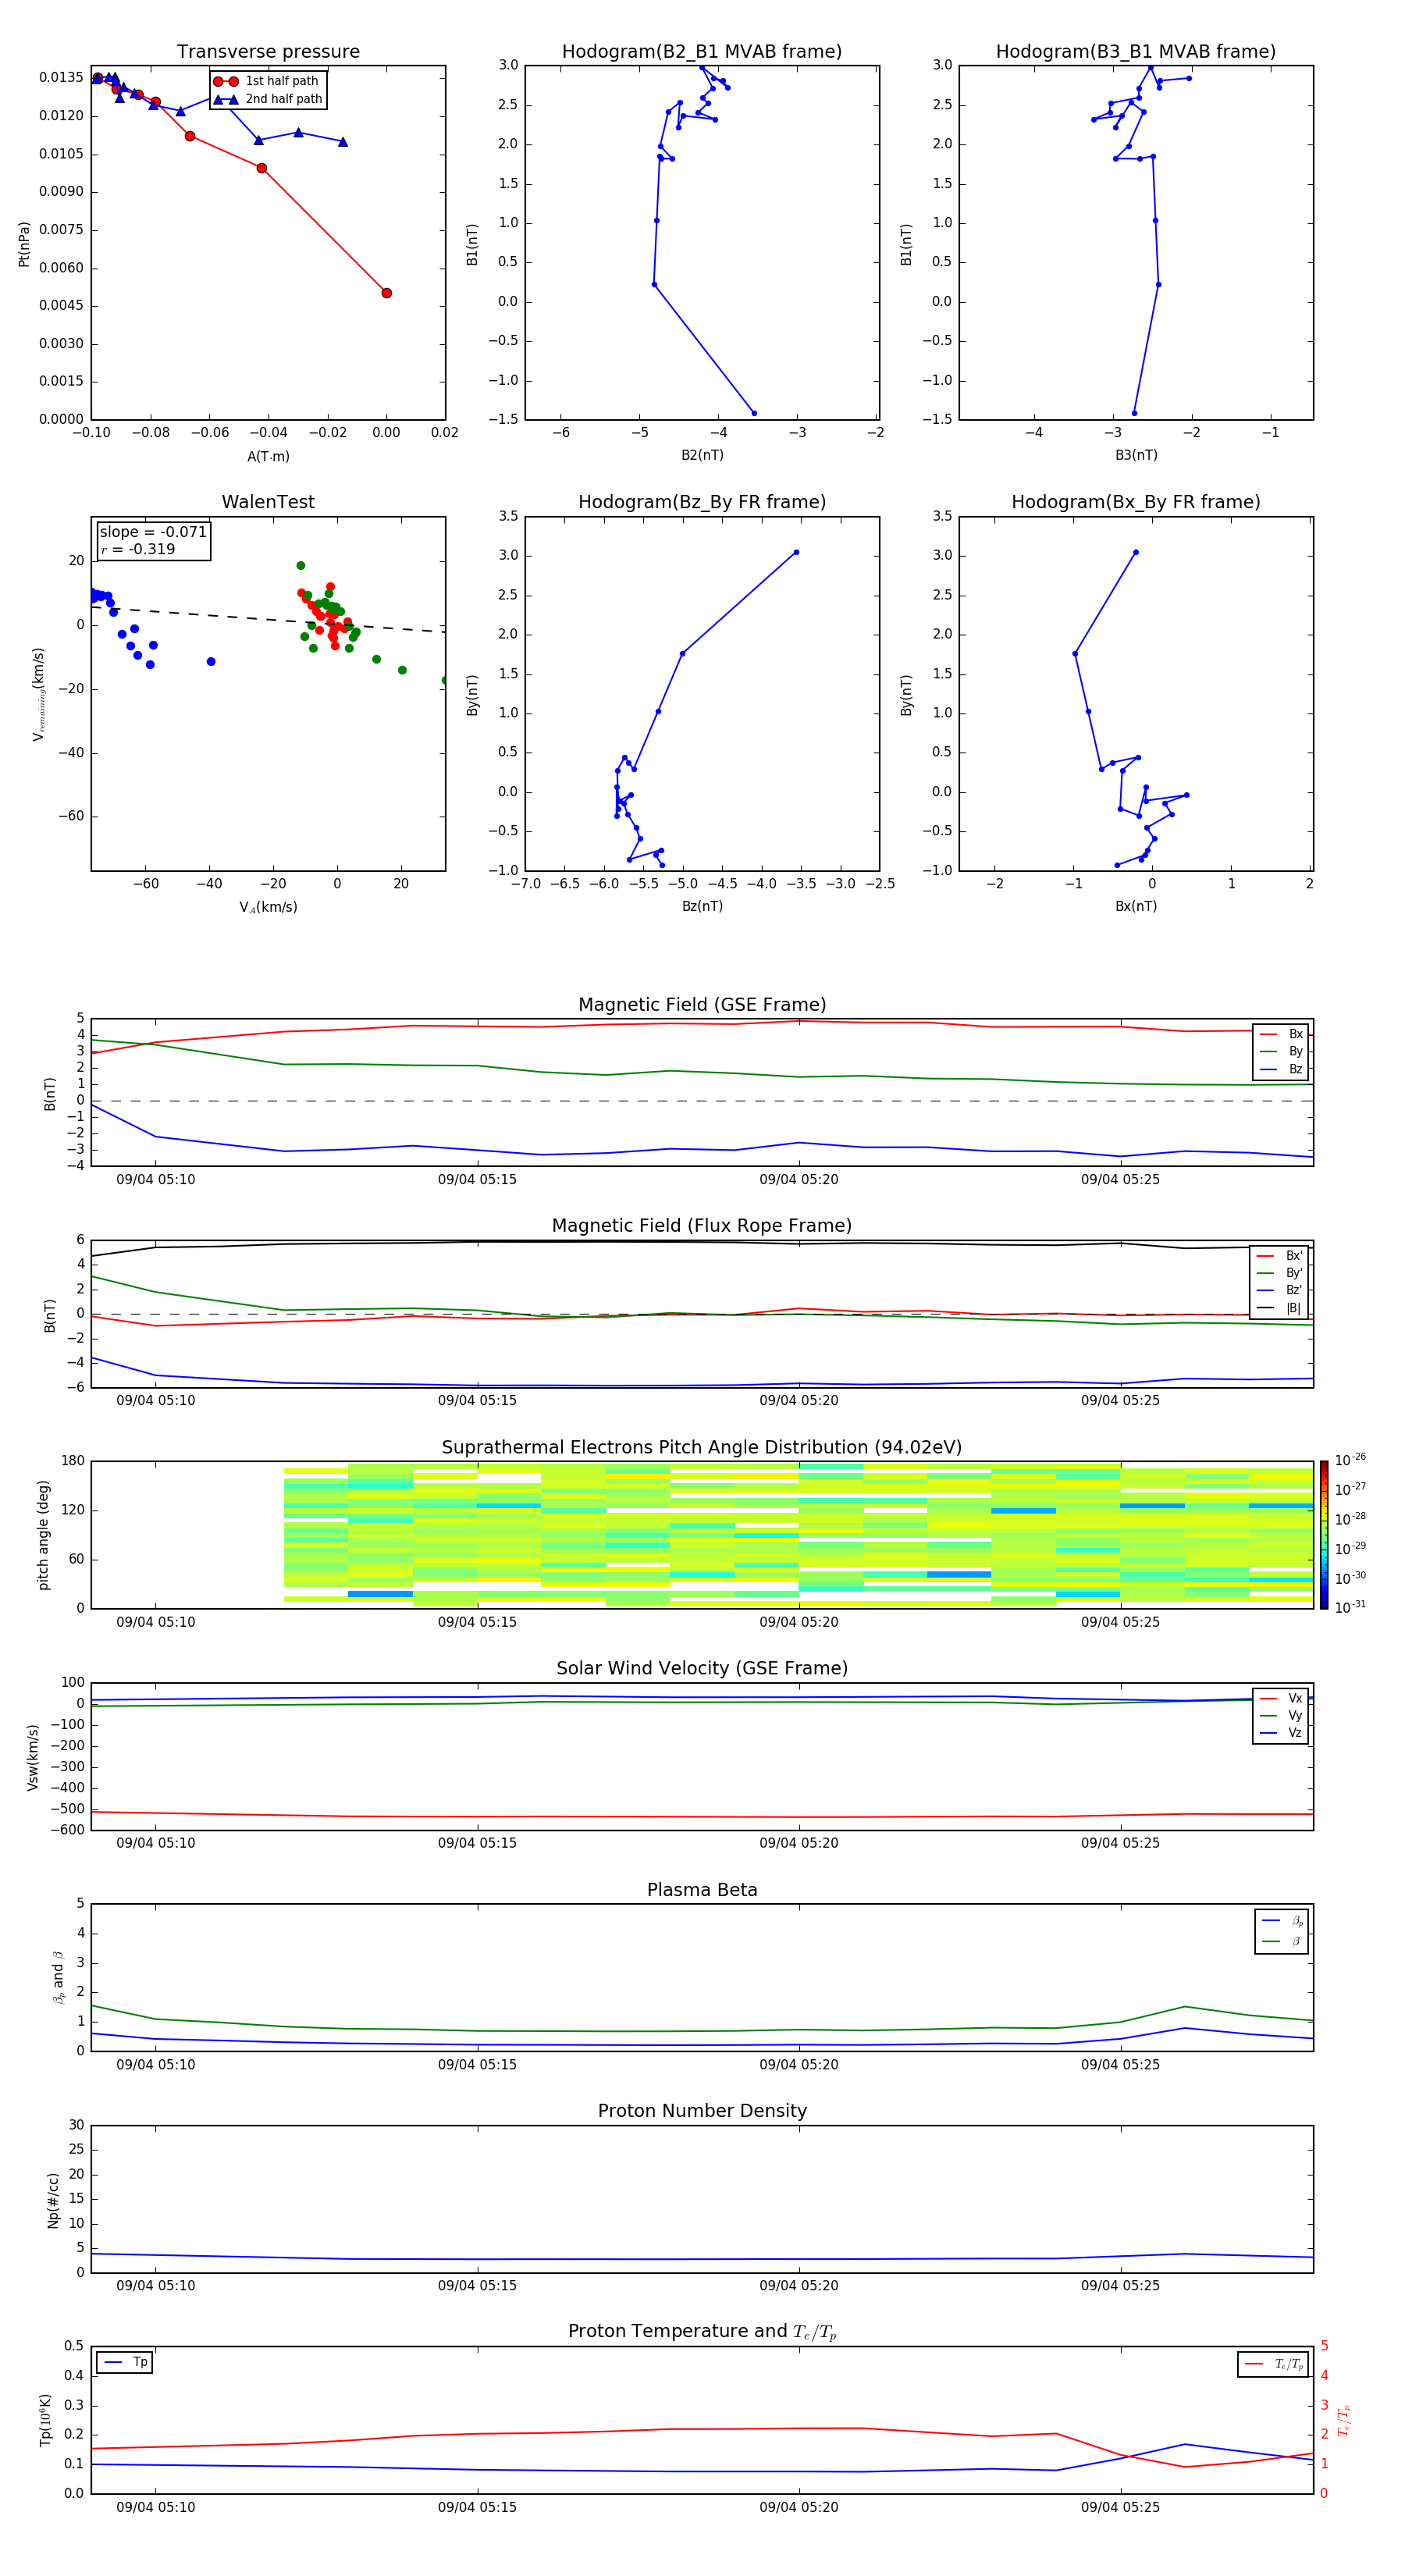Click the "Hodogram(Bz_By FR frame)" title
The width and height of the screenshot is (1405, 2576).
coord(702,502)
